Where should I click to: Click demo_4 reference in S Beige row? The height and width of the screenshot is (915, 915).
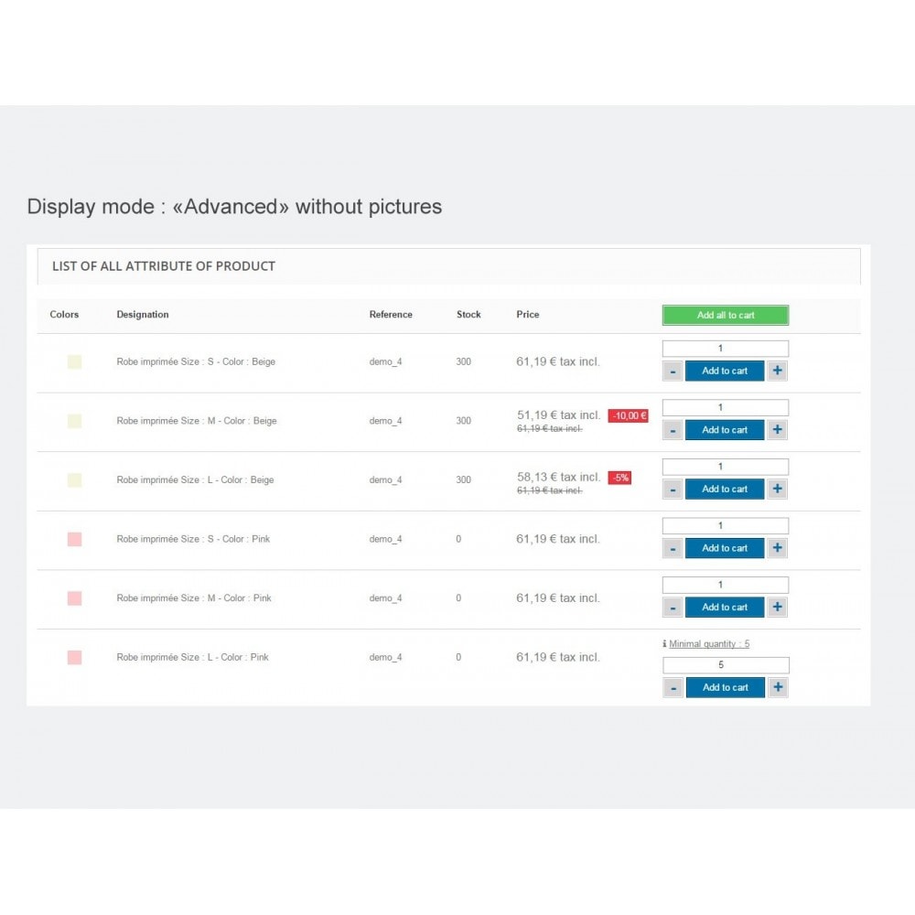(386, 362)
